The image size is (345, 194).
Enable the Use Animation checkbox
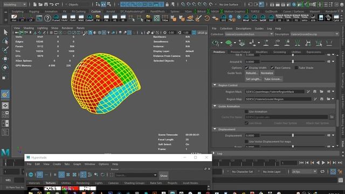click(246, 112)
